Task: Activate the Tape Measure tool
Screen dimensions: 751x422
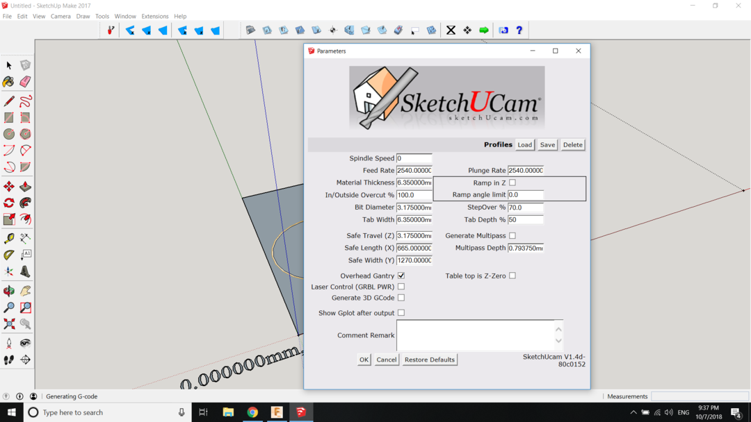Action: (9, 238)
